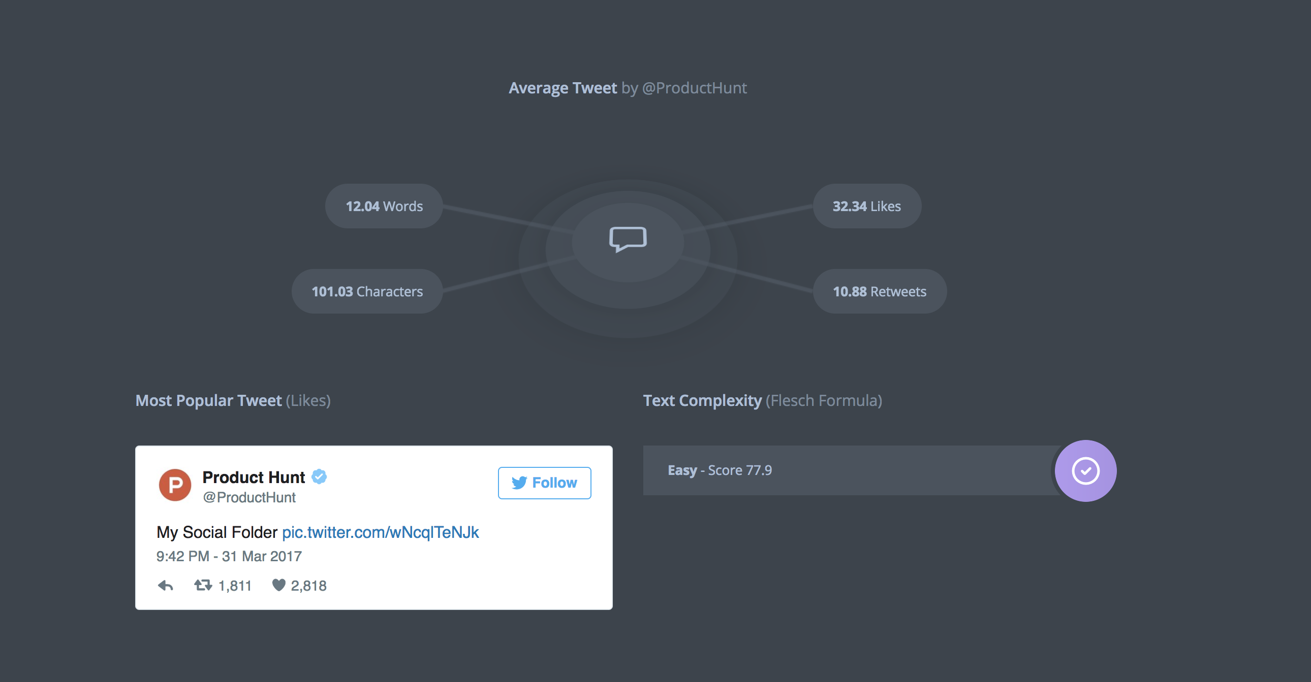Select the 12.04 Words stat pill
Image resolution: width=1311 pixels, height=682 pixels.
(384, 206)
